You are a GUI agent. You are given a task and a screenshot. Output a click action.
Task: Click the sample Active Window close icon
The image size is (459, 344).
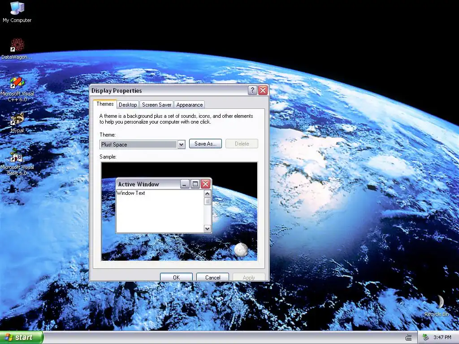(x=205, y=184)
